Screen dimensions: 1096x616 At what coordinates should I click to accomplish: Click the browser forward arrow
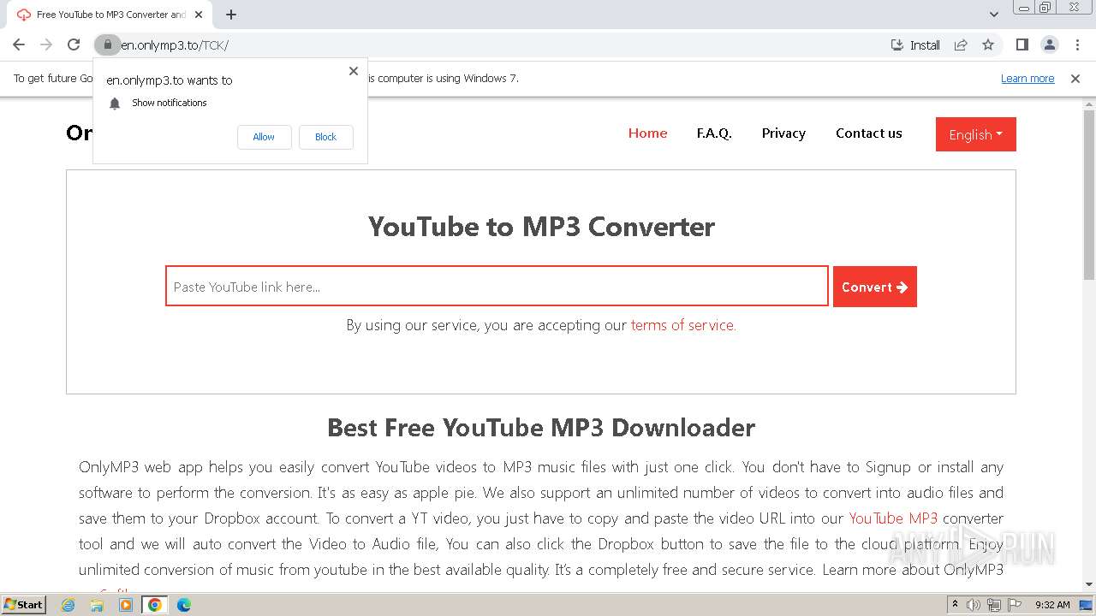coord(46,44)
